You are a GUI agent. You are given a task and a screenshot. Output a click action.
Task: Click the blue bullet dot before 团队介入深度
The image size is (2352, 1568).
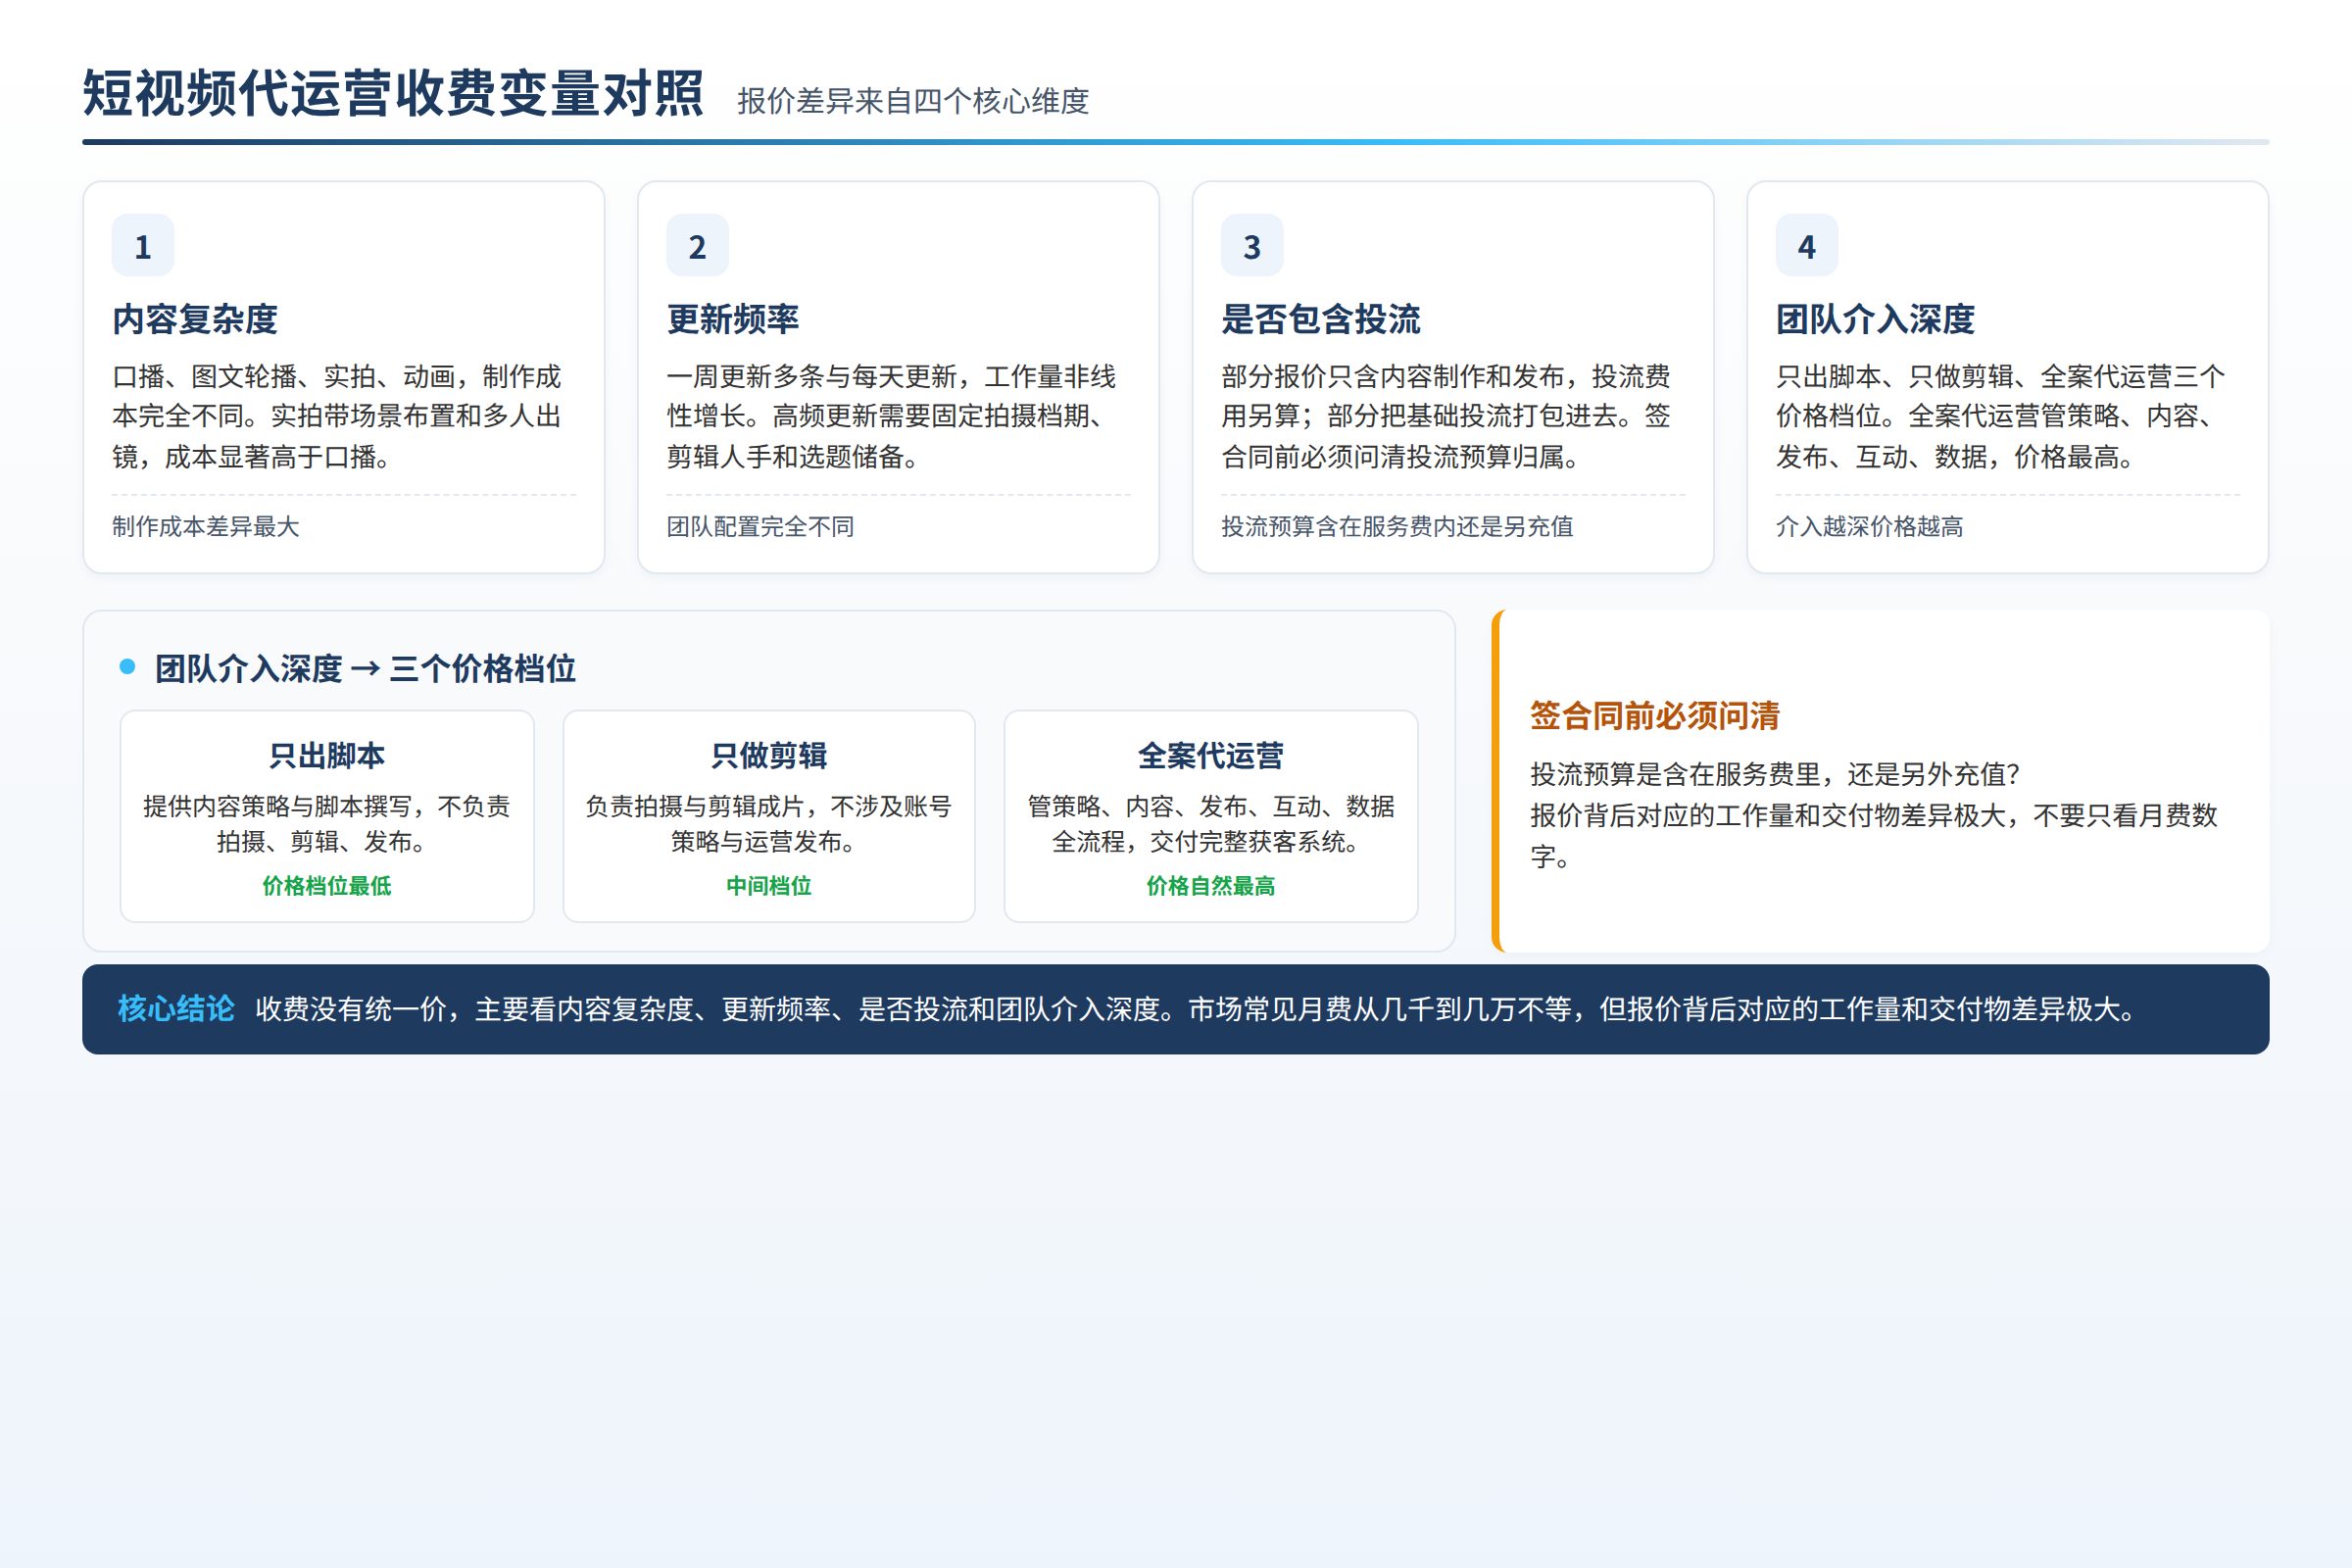coord(127,666)
